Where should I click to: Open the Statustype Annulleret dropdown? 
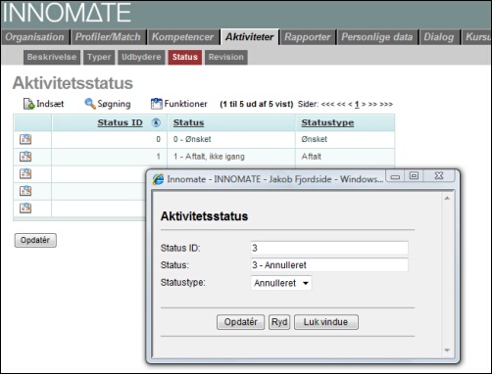(x=281, y=283)
